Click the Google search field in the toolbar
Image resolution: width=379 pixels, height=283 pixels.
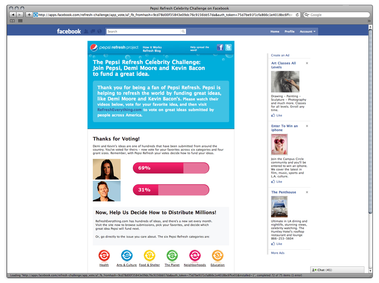click(x=337, y=15)
